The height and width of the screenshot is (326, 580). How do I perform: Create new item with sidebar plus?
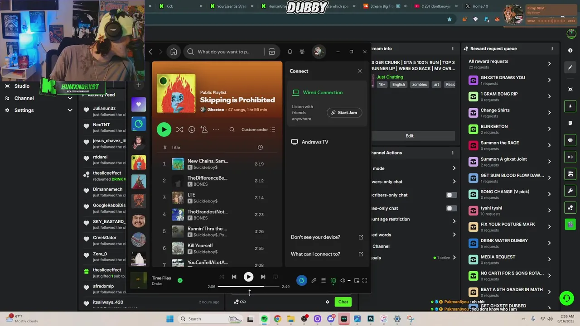[139, 85]
